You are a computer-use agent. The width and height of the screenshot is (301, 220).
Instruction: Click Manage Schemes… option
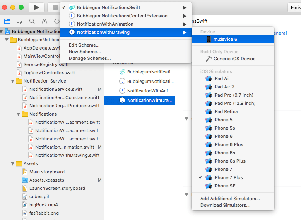(89, 58)
